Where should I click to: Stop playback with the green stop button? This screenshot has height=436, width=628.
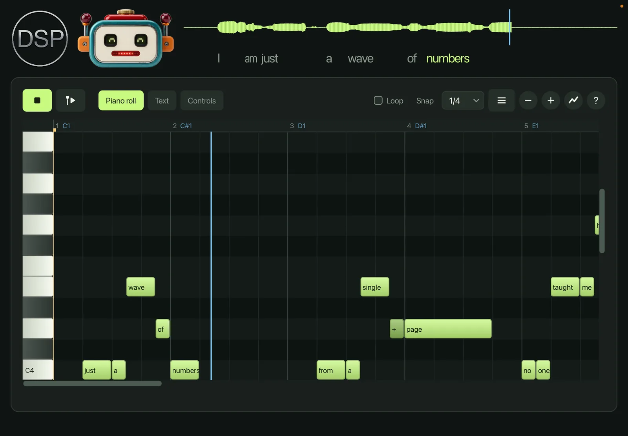click(x=37, y=100)
